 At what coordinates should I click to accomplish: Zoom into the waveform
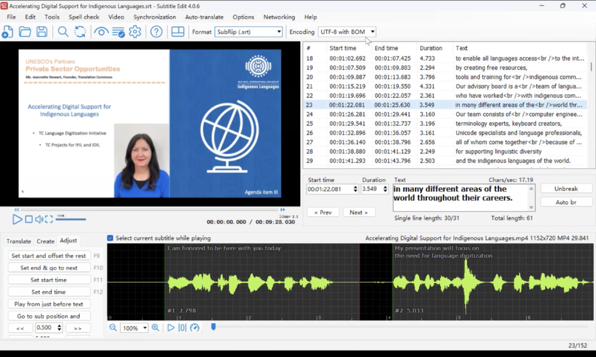(155, 327)
